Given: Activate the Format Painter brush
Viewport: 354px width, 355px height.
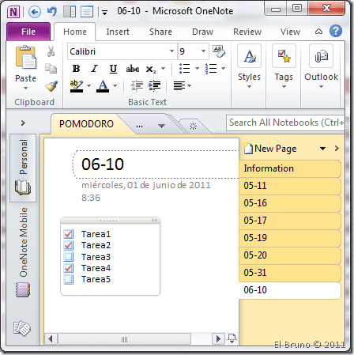Looking at the screenshot, I should [x=51, y=85].
